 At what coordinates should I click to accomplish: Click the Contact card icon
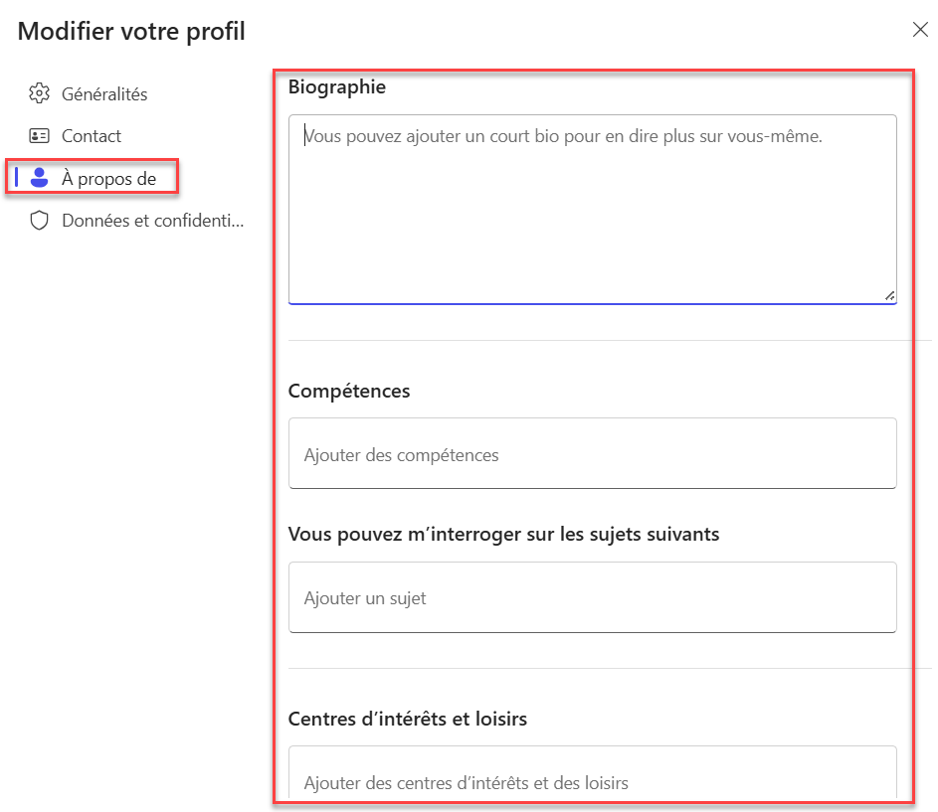40,136
